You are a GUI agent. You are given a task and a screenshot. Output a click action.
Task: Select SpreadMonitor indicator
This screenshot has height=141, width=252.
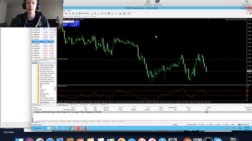44,94
